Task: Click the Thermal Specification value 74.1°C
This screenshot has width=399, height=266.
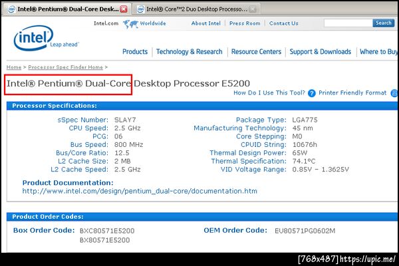Action: (x=304, y=161)
